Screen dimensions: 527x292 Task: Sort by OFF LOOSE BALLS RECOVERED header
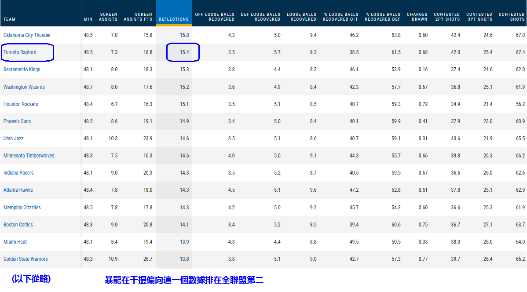(214, 17)
